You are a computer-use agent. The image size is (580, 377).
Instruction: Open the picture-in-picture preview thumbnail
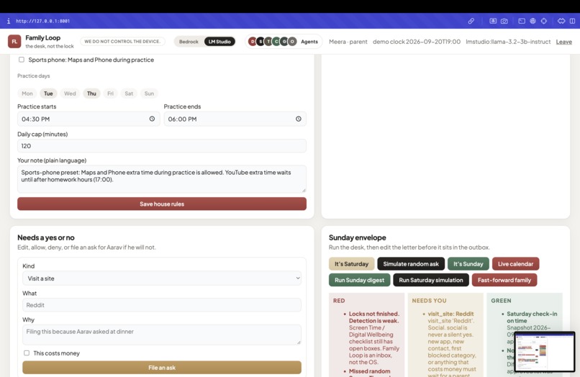[545, 352]
